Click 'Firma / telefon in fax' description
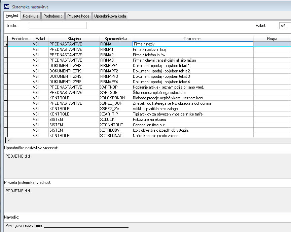 (x=193, y=55)
